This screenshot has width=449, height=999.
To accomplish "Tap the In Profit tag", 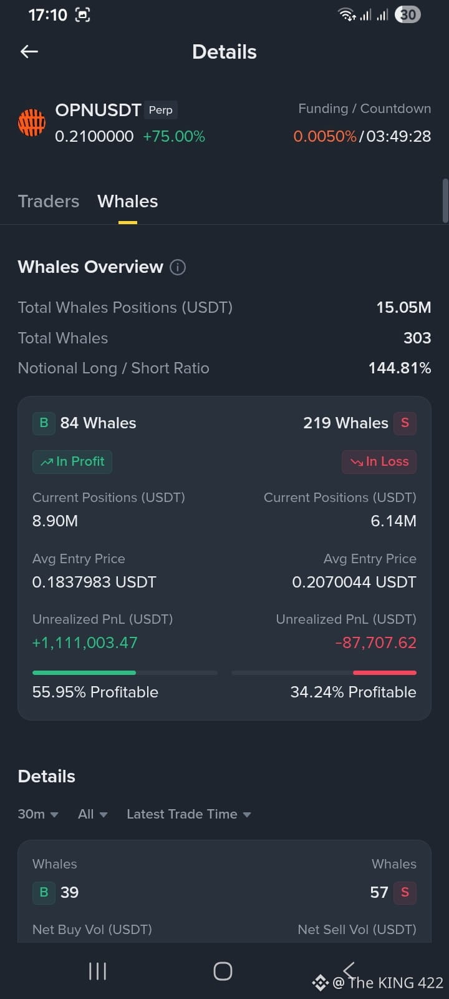I will (x=72, y=461).
